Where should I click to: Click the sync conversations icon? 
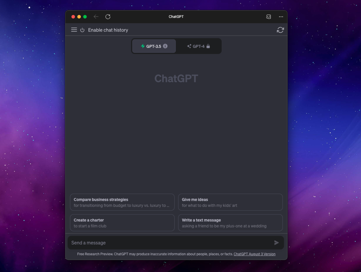[x=280, y=30]
